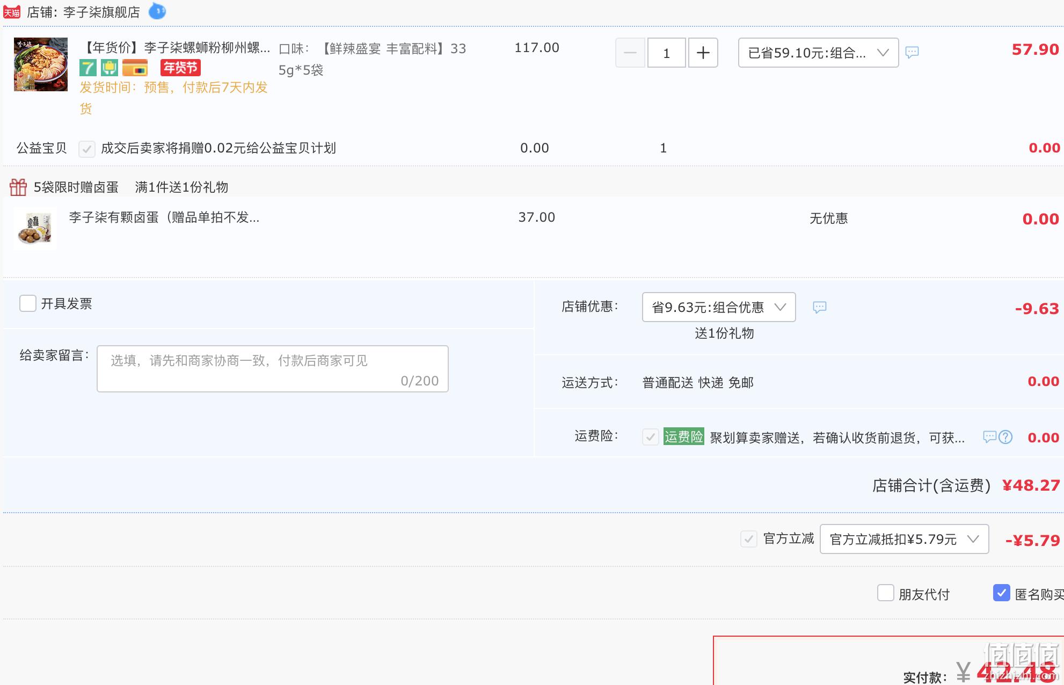Click the quantity input field
Viewport: 1064px width, 685px height.
(x=667, y=53)
